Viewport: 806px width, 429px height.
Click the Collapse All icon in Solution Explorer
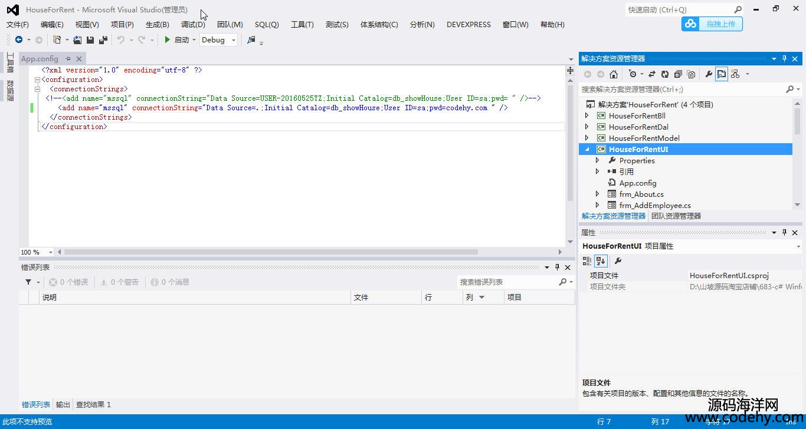coord(678,74)
